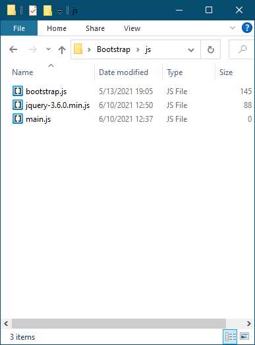Switch to the Home ribbon tab
Viewport: 255px width, 345px height.
point(57,28)
